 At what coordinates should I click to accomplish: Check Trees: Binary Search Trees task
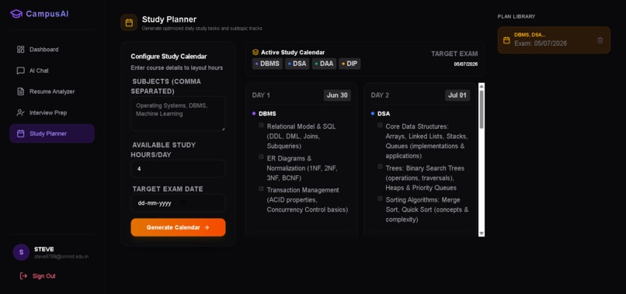point(380,167)
